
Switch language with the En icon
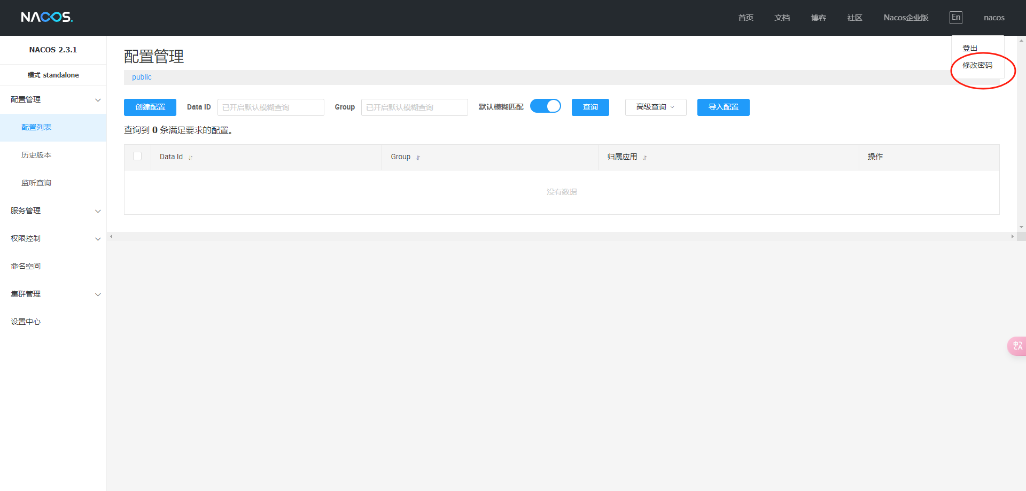(955, 18)
